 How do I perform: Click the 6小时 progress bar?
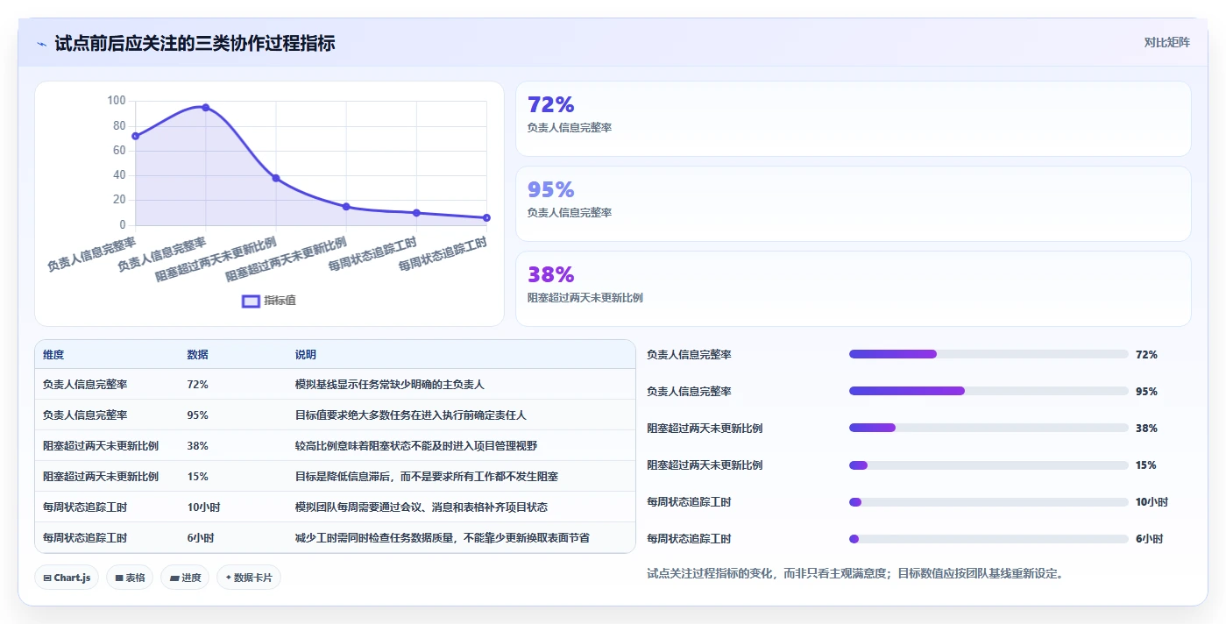point(989,539)
